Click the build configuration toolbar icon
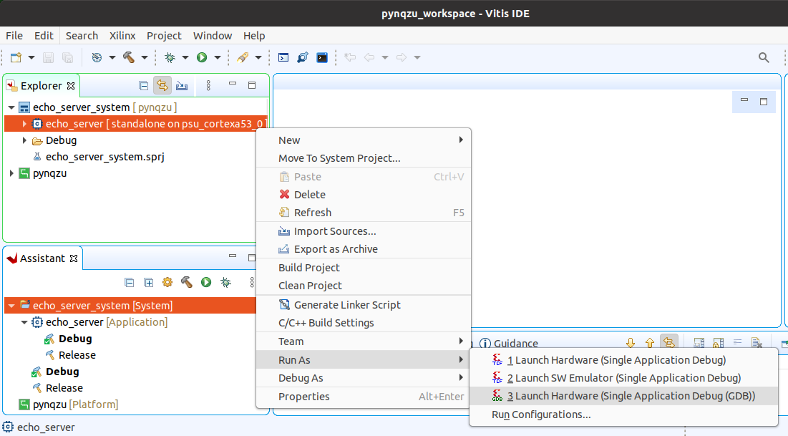The width and height of the screenshot is (788, 436). (97, 57)
